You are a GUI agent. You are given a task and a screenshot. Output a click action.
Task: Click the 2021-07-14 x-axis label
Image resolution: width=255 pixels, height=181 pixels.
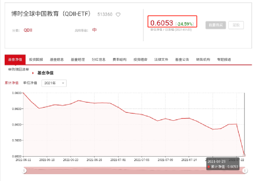(x=189, y=160)
